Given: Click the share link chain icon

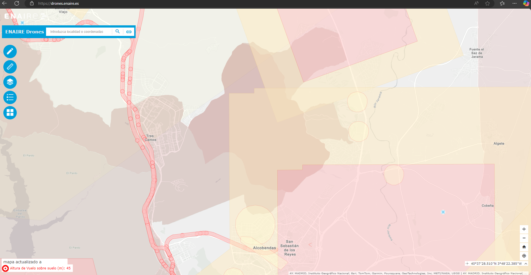Looking at the screenshot, I should [129, 32].
